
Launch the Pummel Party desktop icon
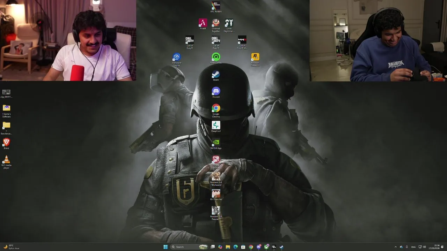pos(216,162)
